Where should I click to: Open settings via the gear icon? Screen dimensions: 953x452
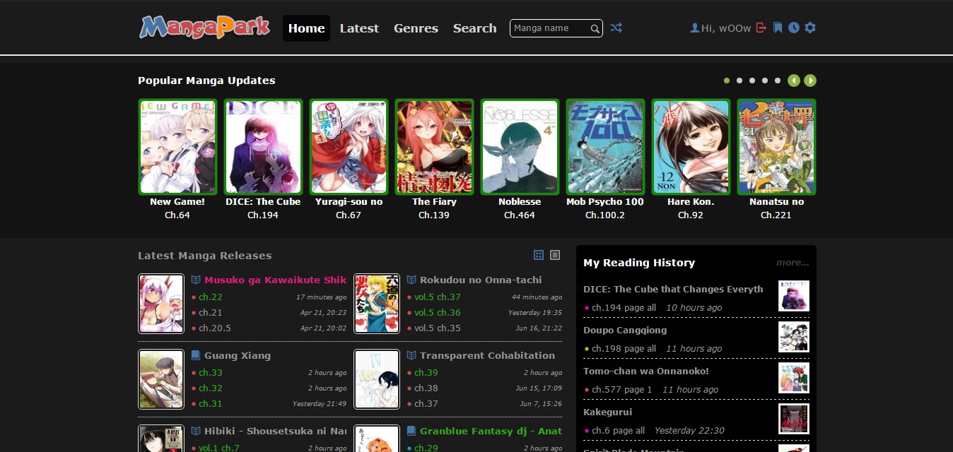point(810,28)
